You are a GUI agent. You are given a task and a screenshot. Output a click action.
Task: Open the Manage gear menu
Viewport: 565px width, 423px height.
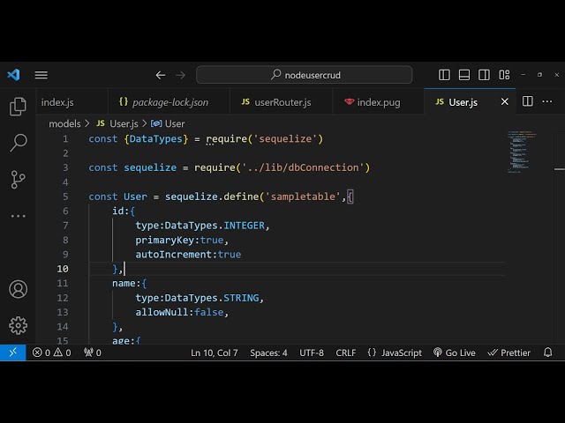tap(18, 325)
